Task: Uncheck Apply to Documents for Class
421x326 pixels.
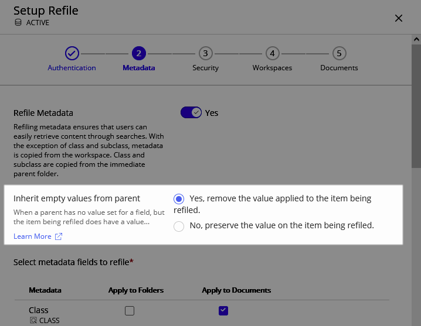Action: [x=223, y=311]
